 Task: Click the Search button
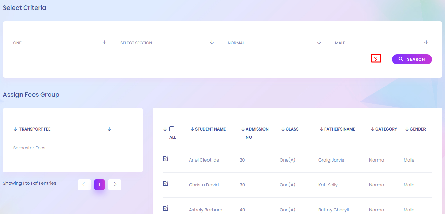pos(412,59)
